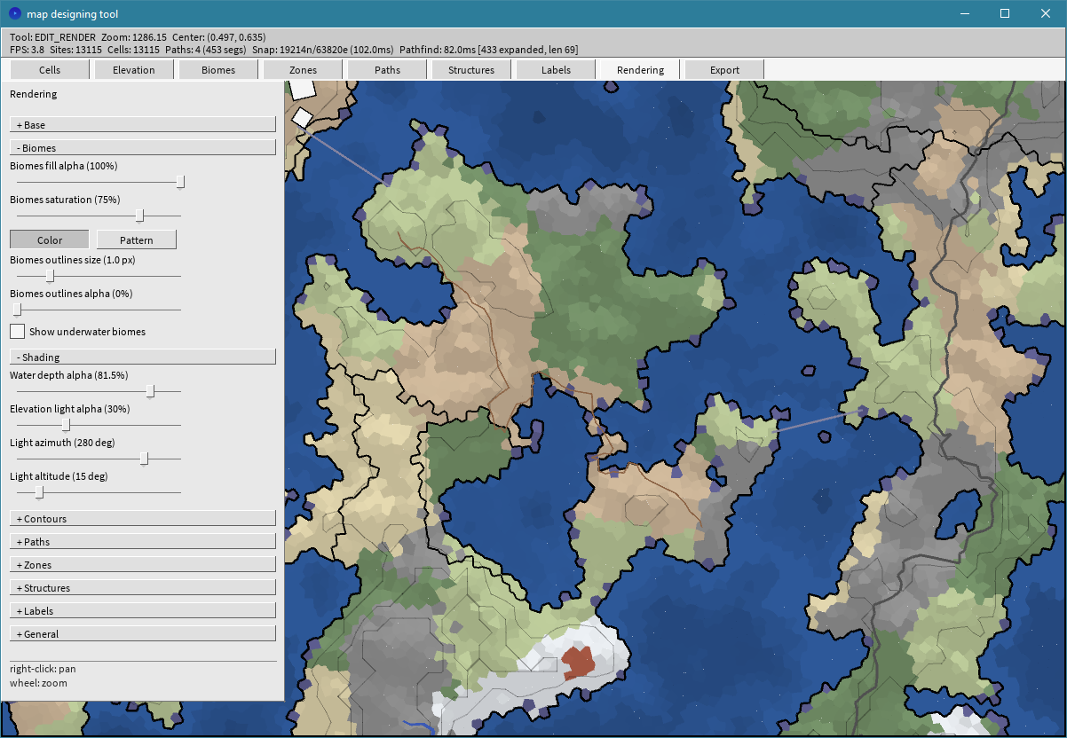The height and width of the screenshot is (738, 1067).
Task: Collapse the Biomes section
Action: (143, 148)
